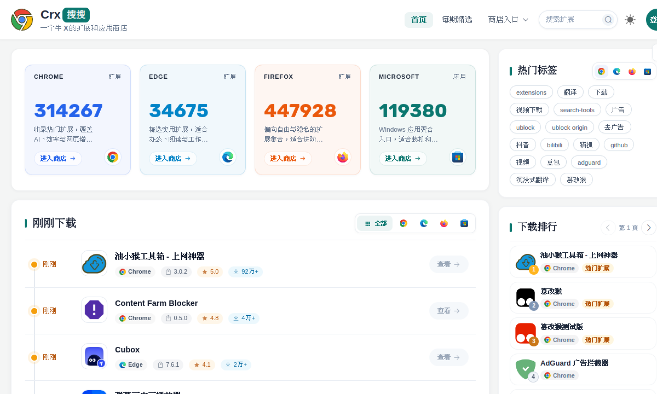657x394 pixels.
Task: Click 查看 for Cubox row
Action: 449,357
